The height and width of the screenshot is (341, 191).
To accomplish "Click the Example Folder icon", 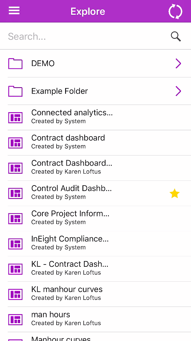I will click(x=15, y=91).
